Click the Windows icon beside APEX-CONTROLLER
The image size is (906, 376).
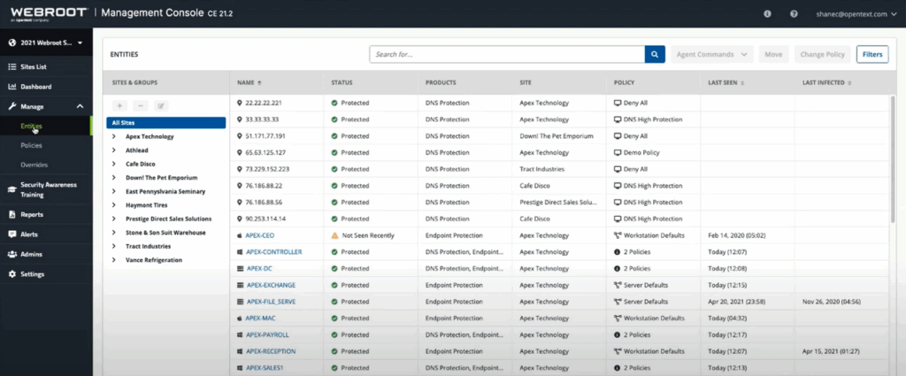[x=240, y=252]
